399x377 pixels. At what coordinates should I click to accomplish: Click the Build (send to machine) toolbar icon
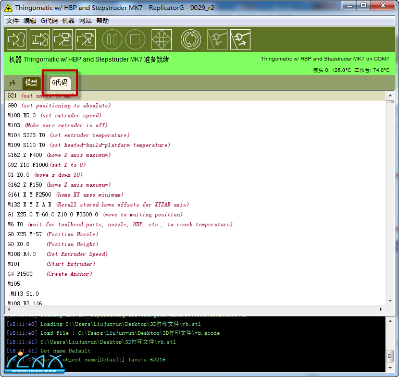click(x=17, y=40)
